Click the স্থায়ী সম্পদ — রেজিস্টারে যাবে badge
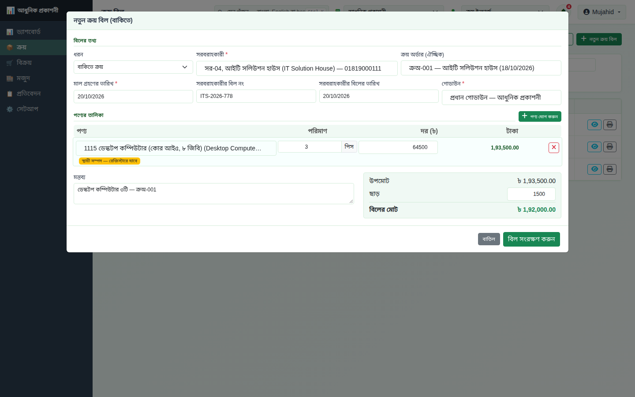Screen dimensions: 635x397 tap(109, 161)
